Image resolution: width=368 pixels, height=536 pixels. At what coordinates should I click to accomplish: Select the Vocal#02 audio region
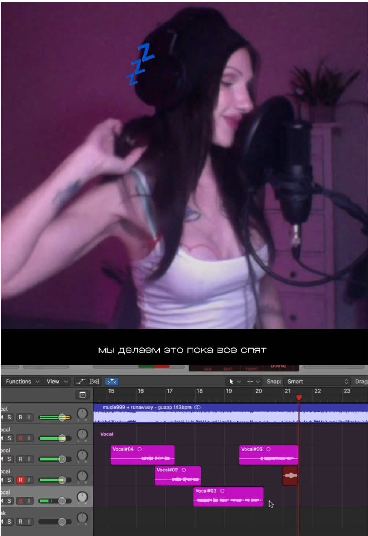178,476
